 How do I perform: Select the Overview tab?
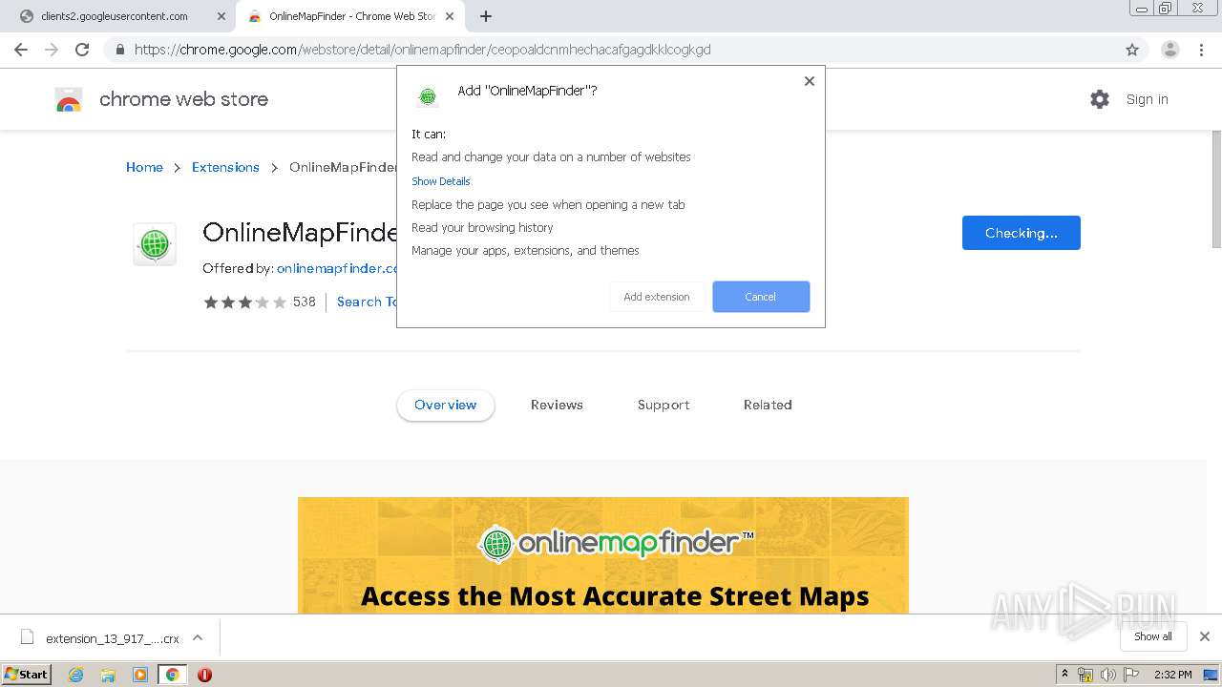[x=446, y=405]
